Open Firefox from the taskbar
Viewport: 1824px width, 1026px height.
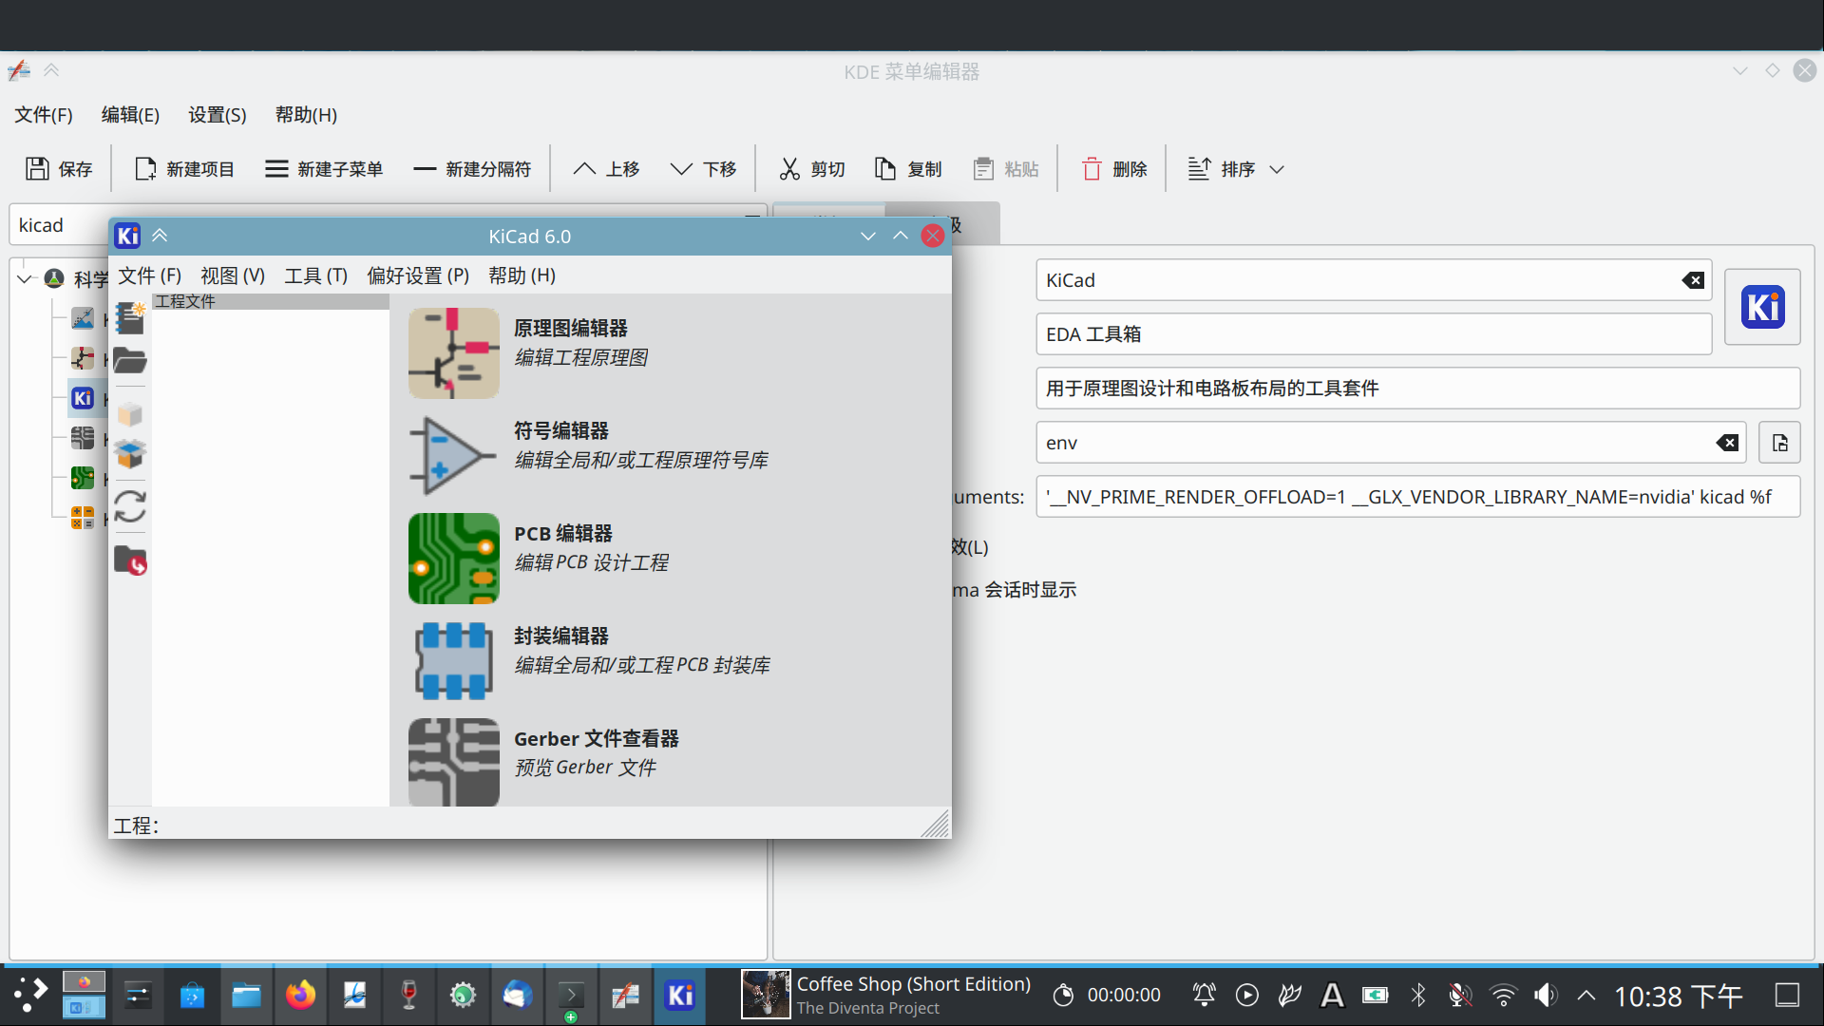click(x=301, y=996)
